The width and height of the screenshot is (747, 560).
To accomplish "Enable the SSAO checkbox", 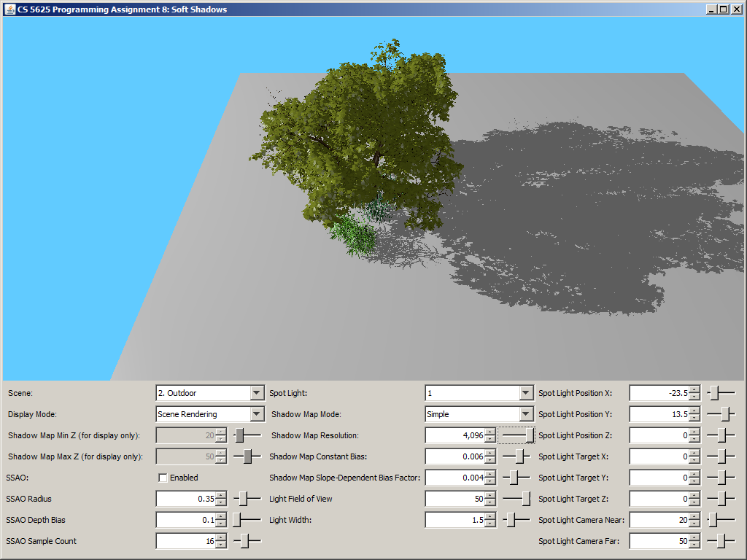I will [163, 478].
